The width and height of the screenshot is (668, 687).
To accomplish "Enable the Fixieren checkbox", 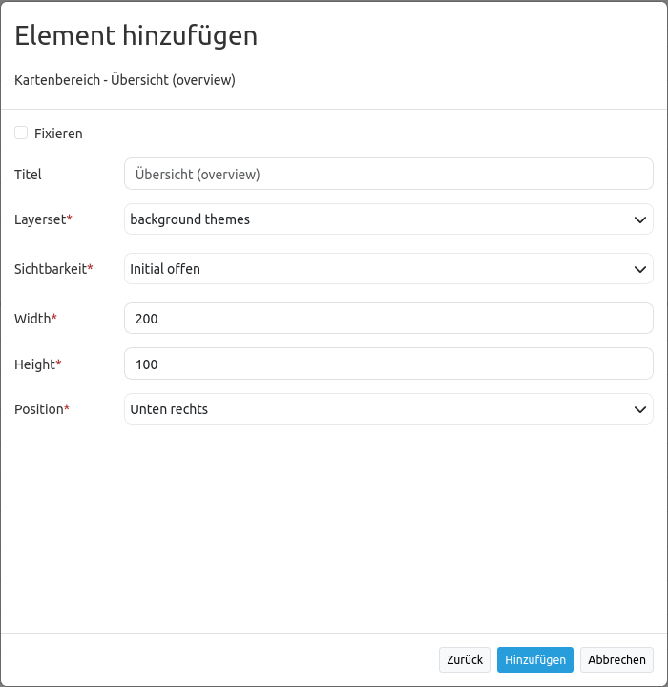I will click(21, 134).
